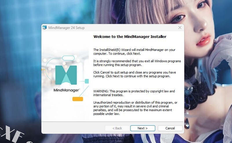Click the installer icon in the title bar

45,28
